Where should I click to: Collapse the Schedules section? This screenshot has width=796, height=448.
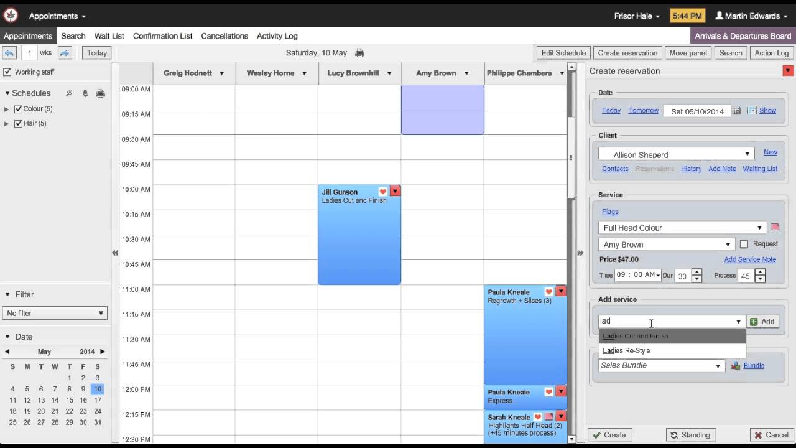[x=7, y=93]
